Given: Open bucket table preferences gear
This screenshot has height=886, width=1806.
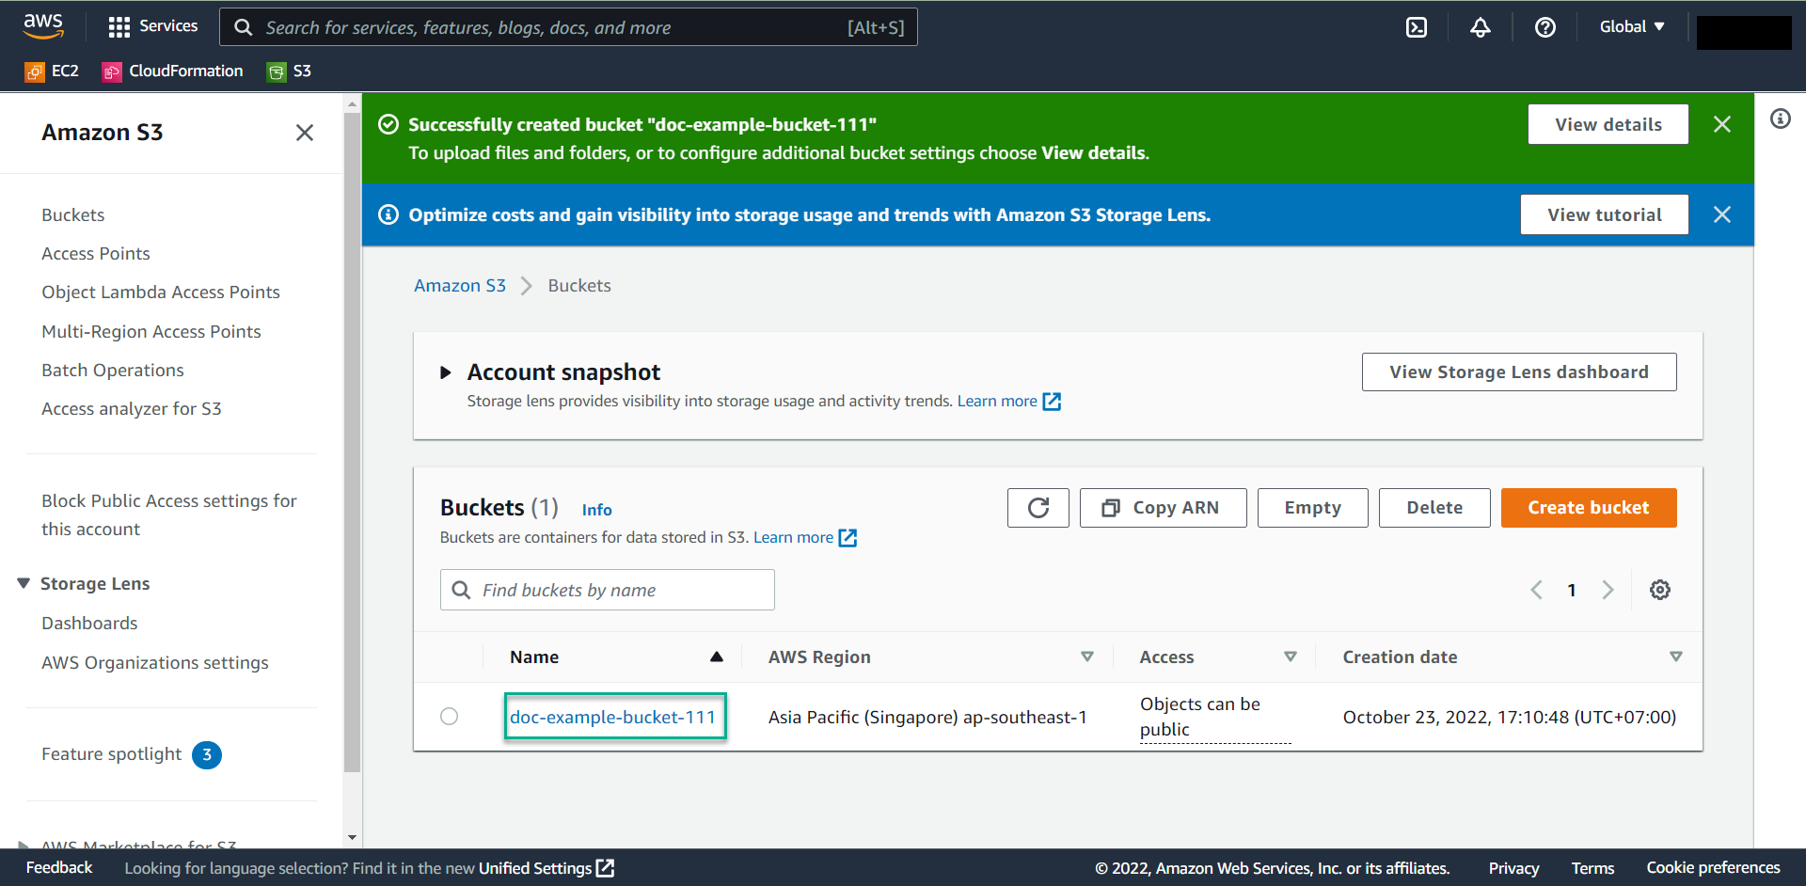Looking at the screenshot, I should (x=1659, y=590).
